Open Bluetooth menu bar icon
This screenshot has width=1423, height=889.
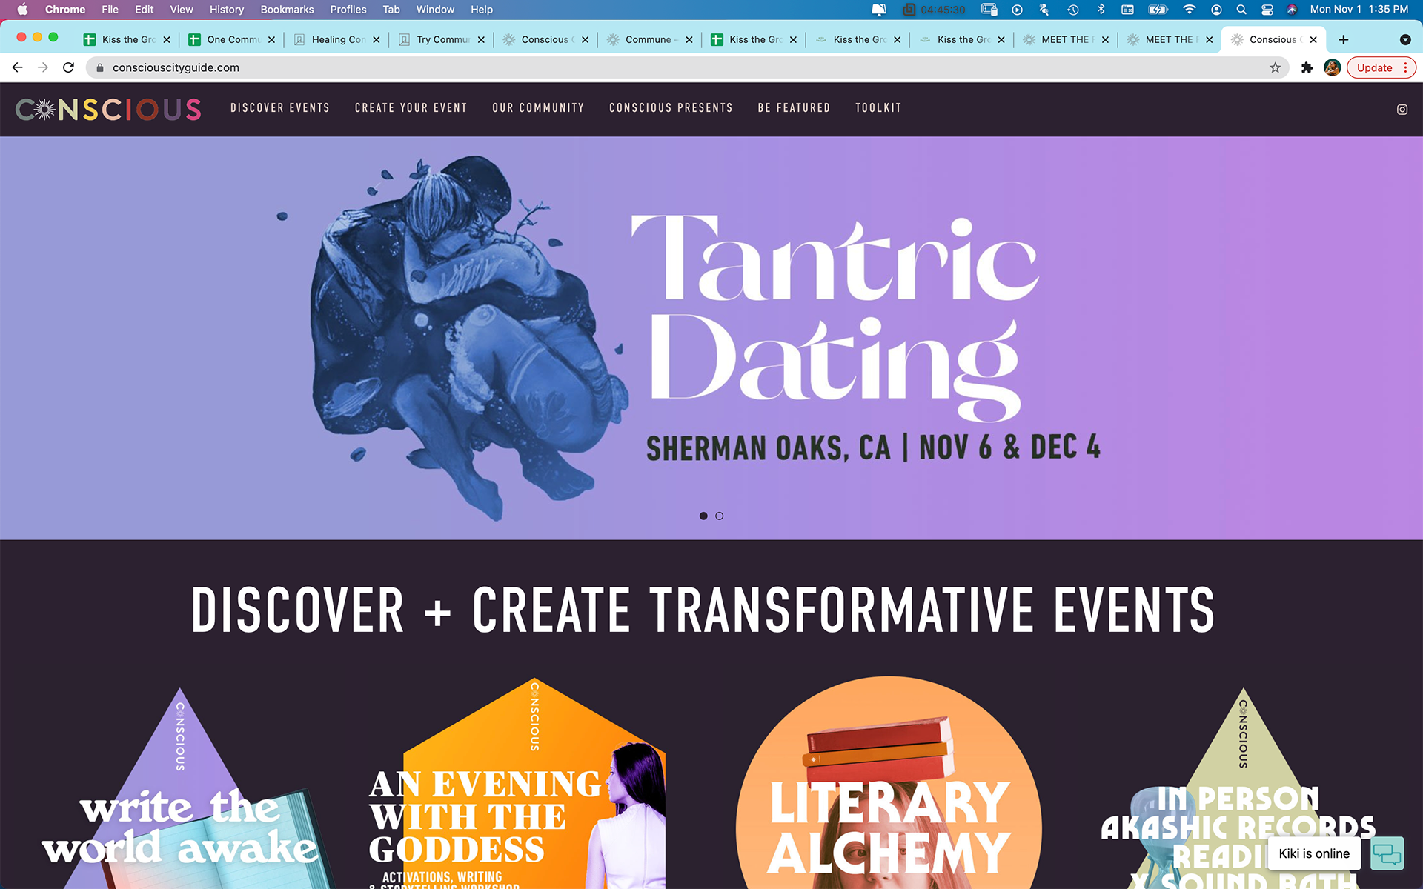pos(1101,10)
